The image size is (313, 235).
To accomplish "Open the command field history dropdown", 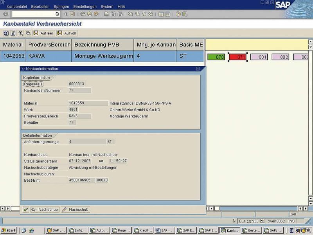I will coord(56,14).
